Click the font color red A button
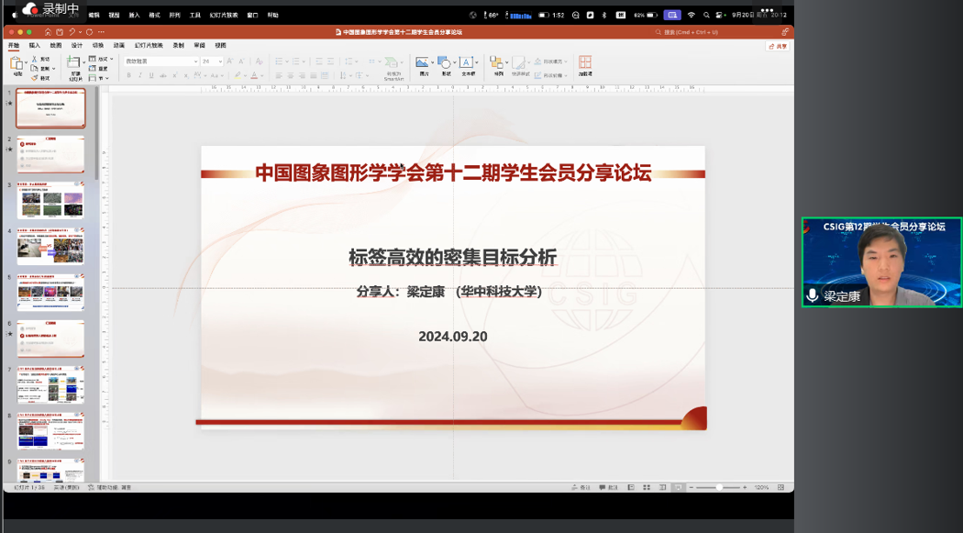 (254, 75)
